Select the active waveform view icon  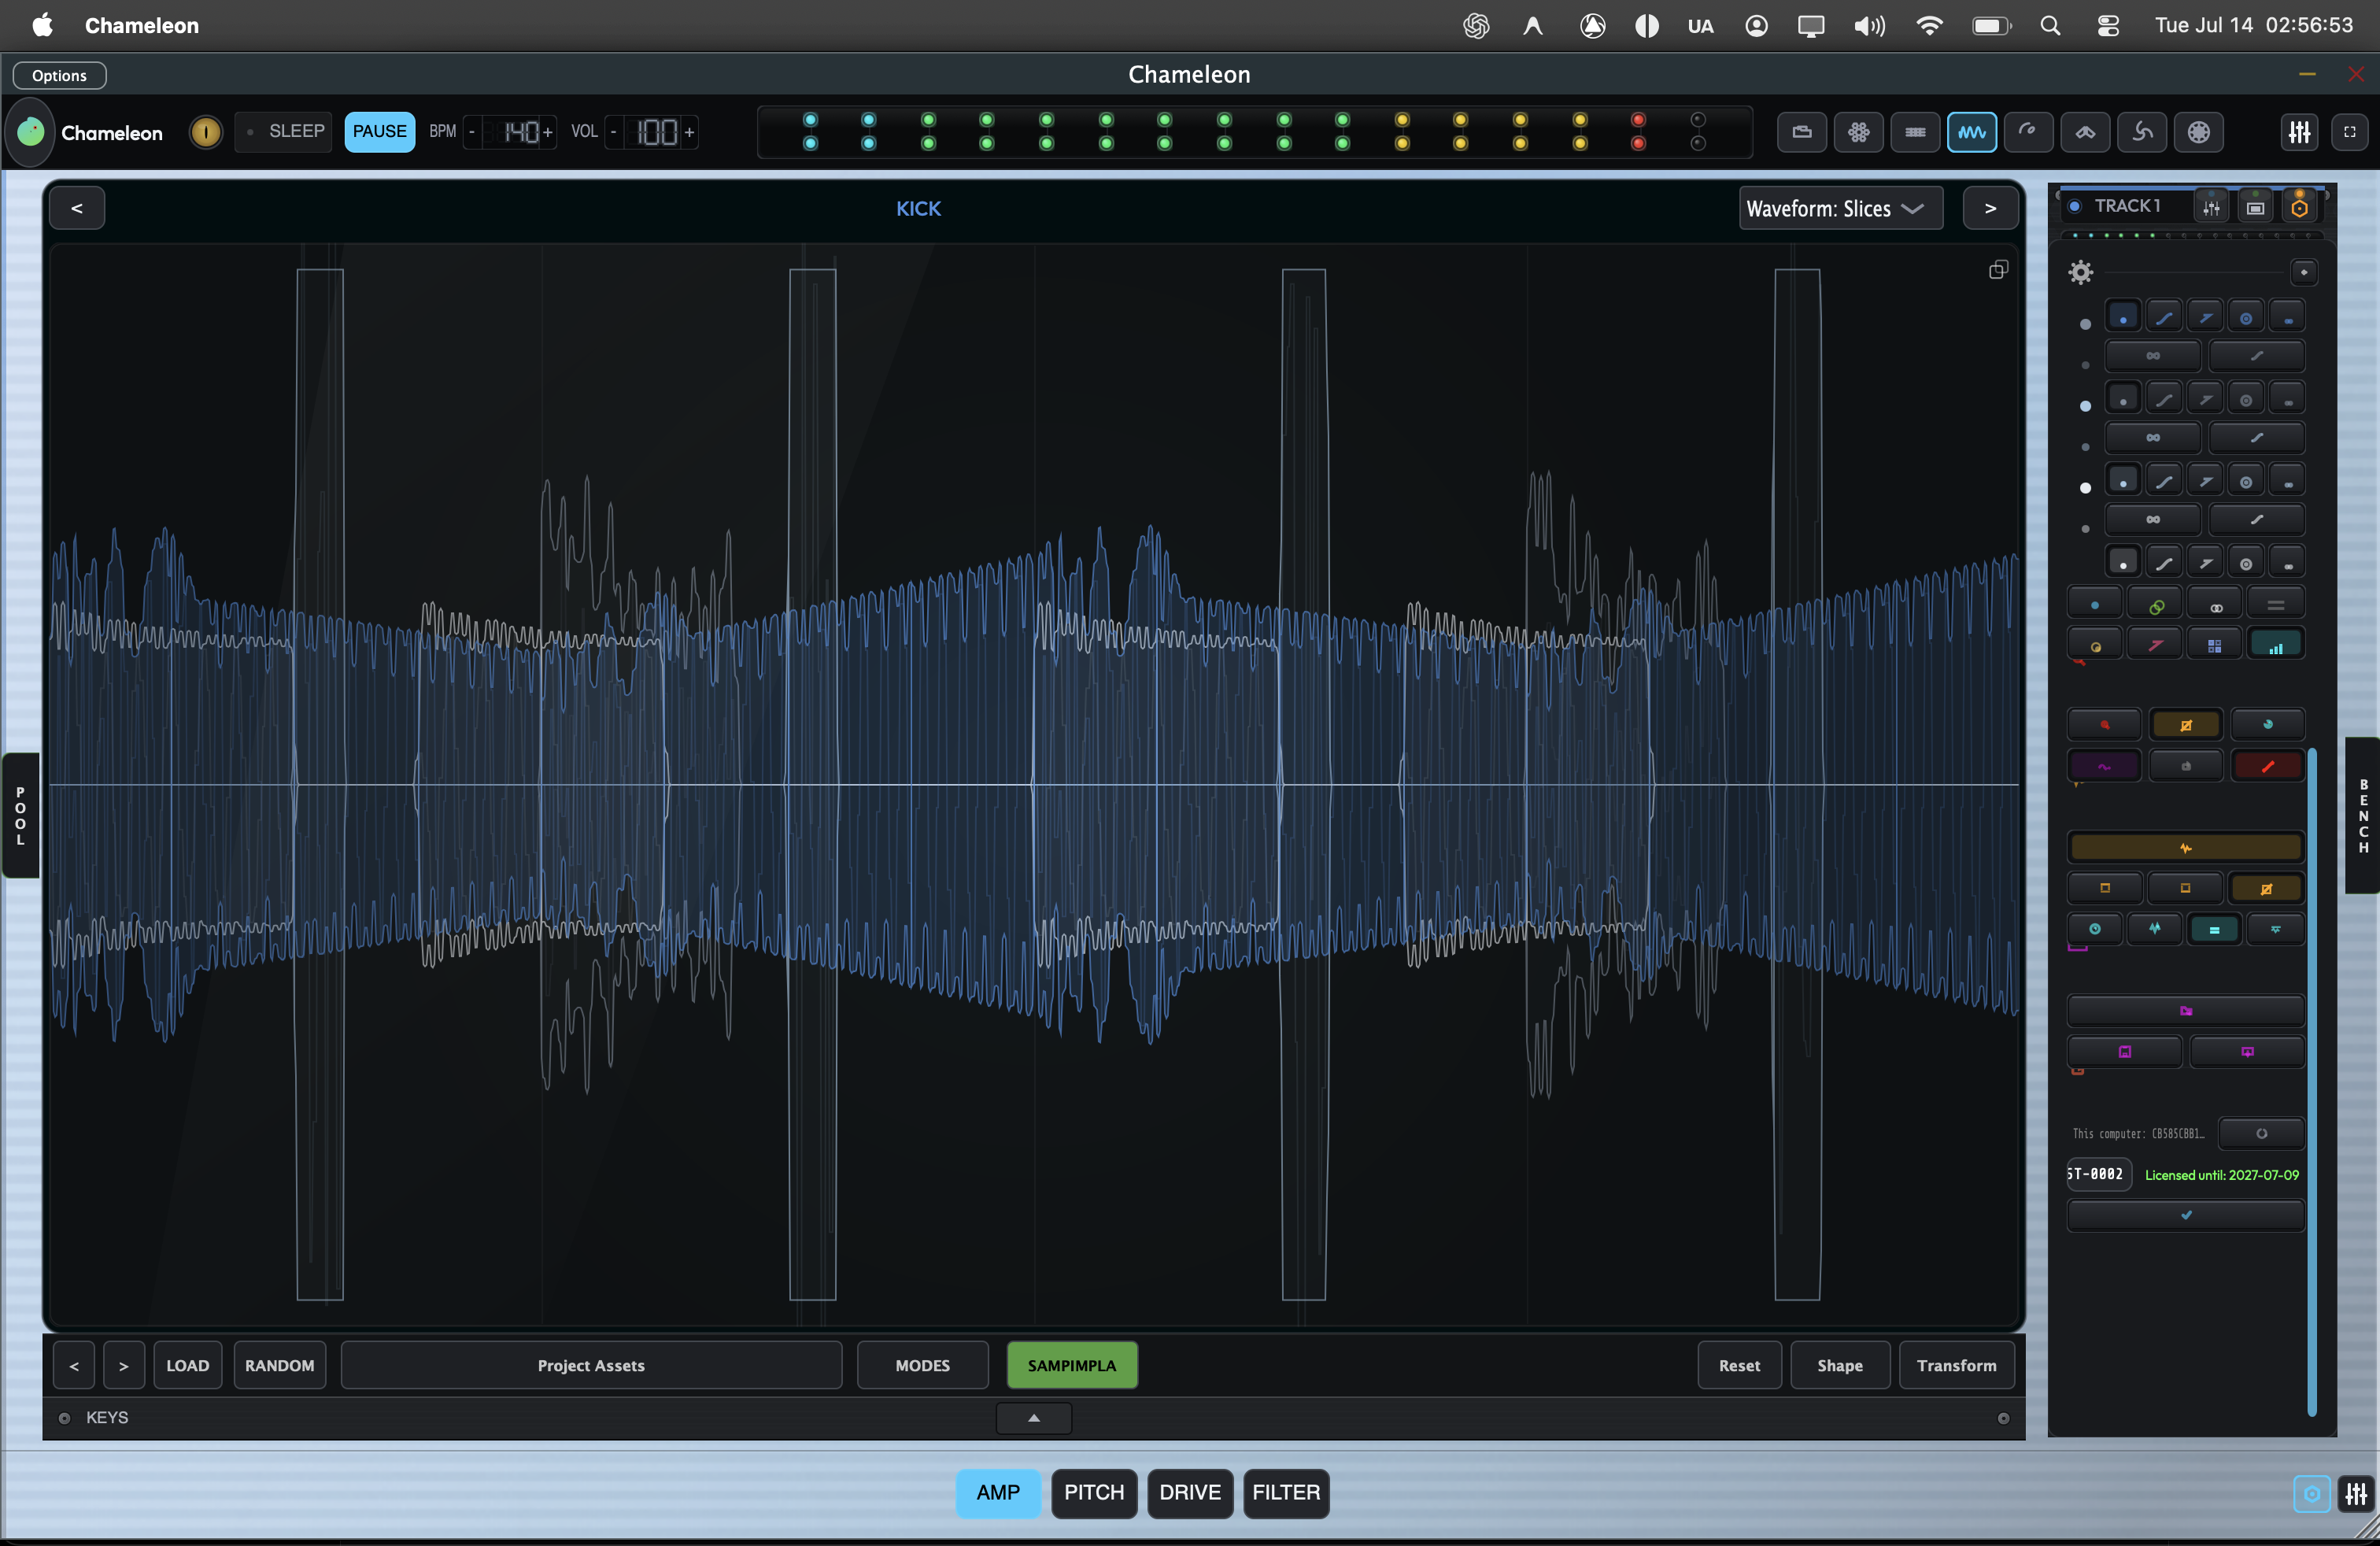coord(1971,132)
